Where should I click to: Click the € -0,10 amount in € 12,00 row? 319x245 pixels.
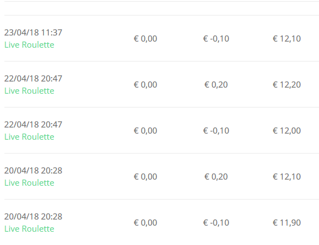tap(216, 130)
